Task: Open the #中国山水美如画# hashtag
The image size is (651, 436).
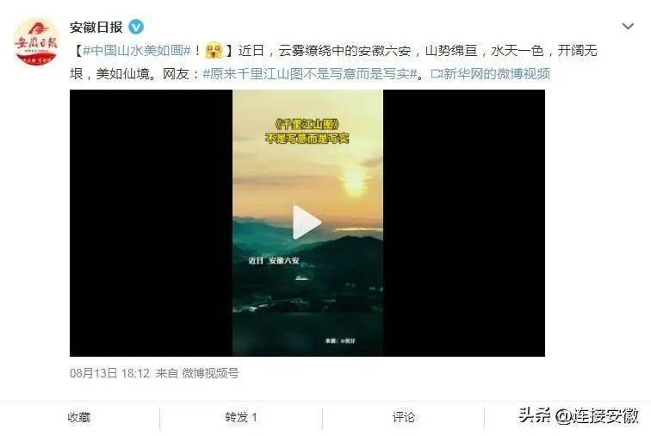Action: point(137,51)
